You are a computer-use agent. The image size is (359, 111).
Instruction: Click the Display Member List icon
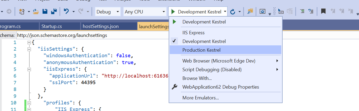(281, 12)
